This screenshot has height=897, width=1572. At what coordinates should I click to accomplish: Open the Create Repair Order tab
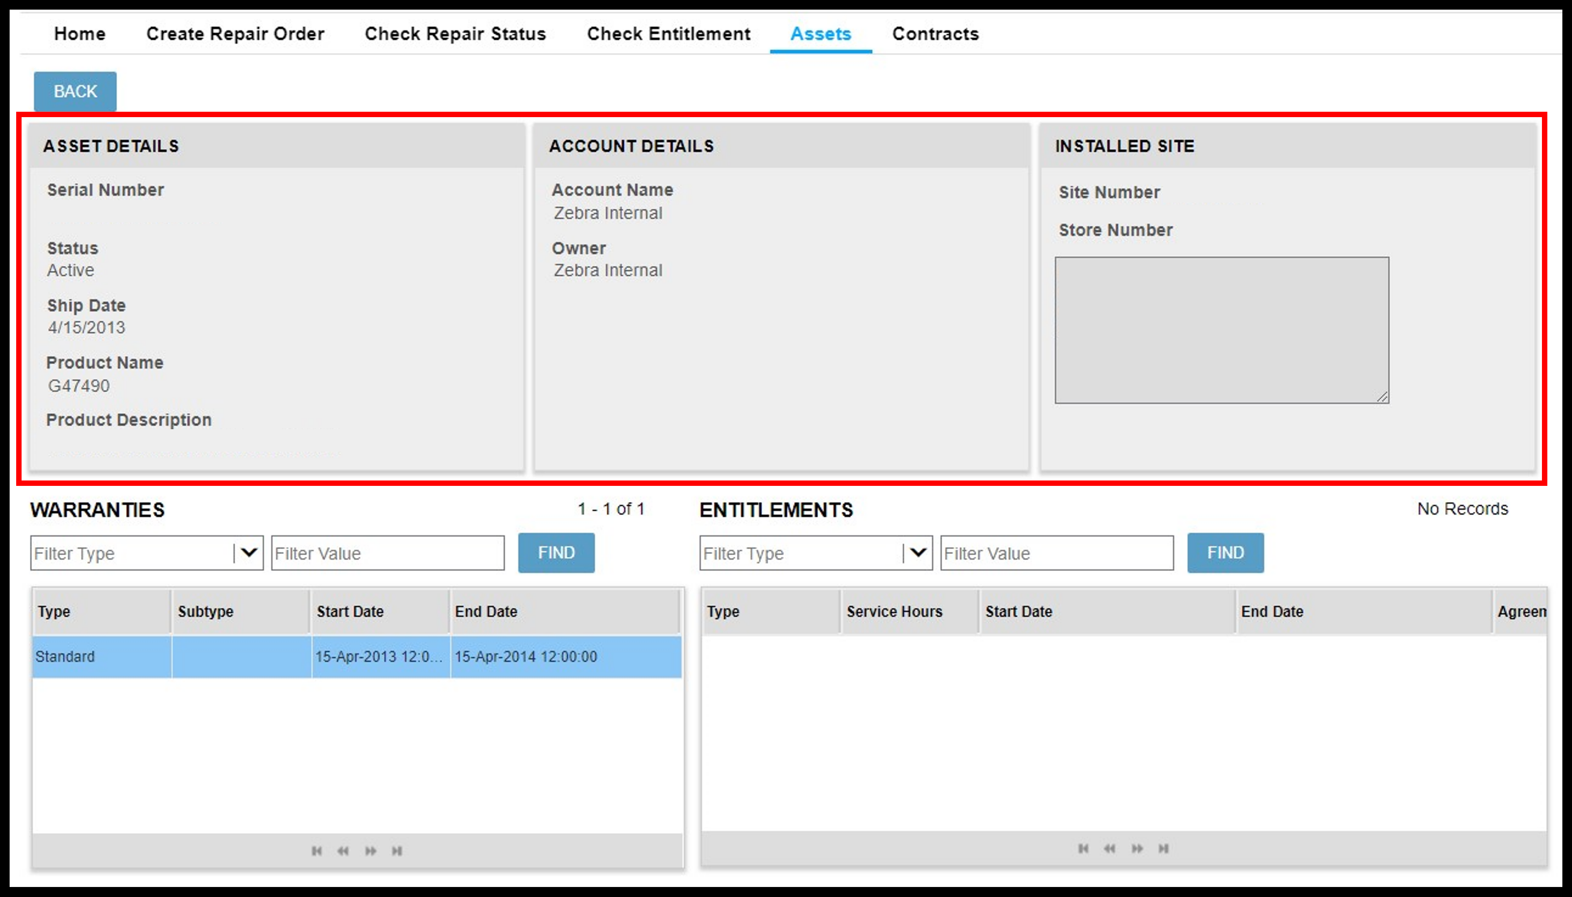[235, 33]
